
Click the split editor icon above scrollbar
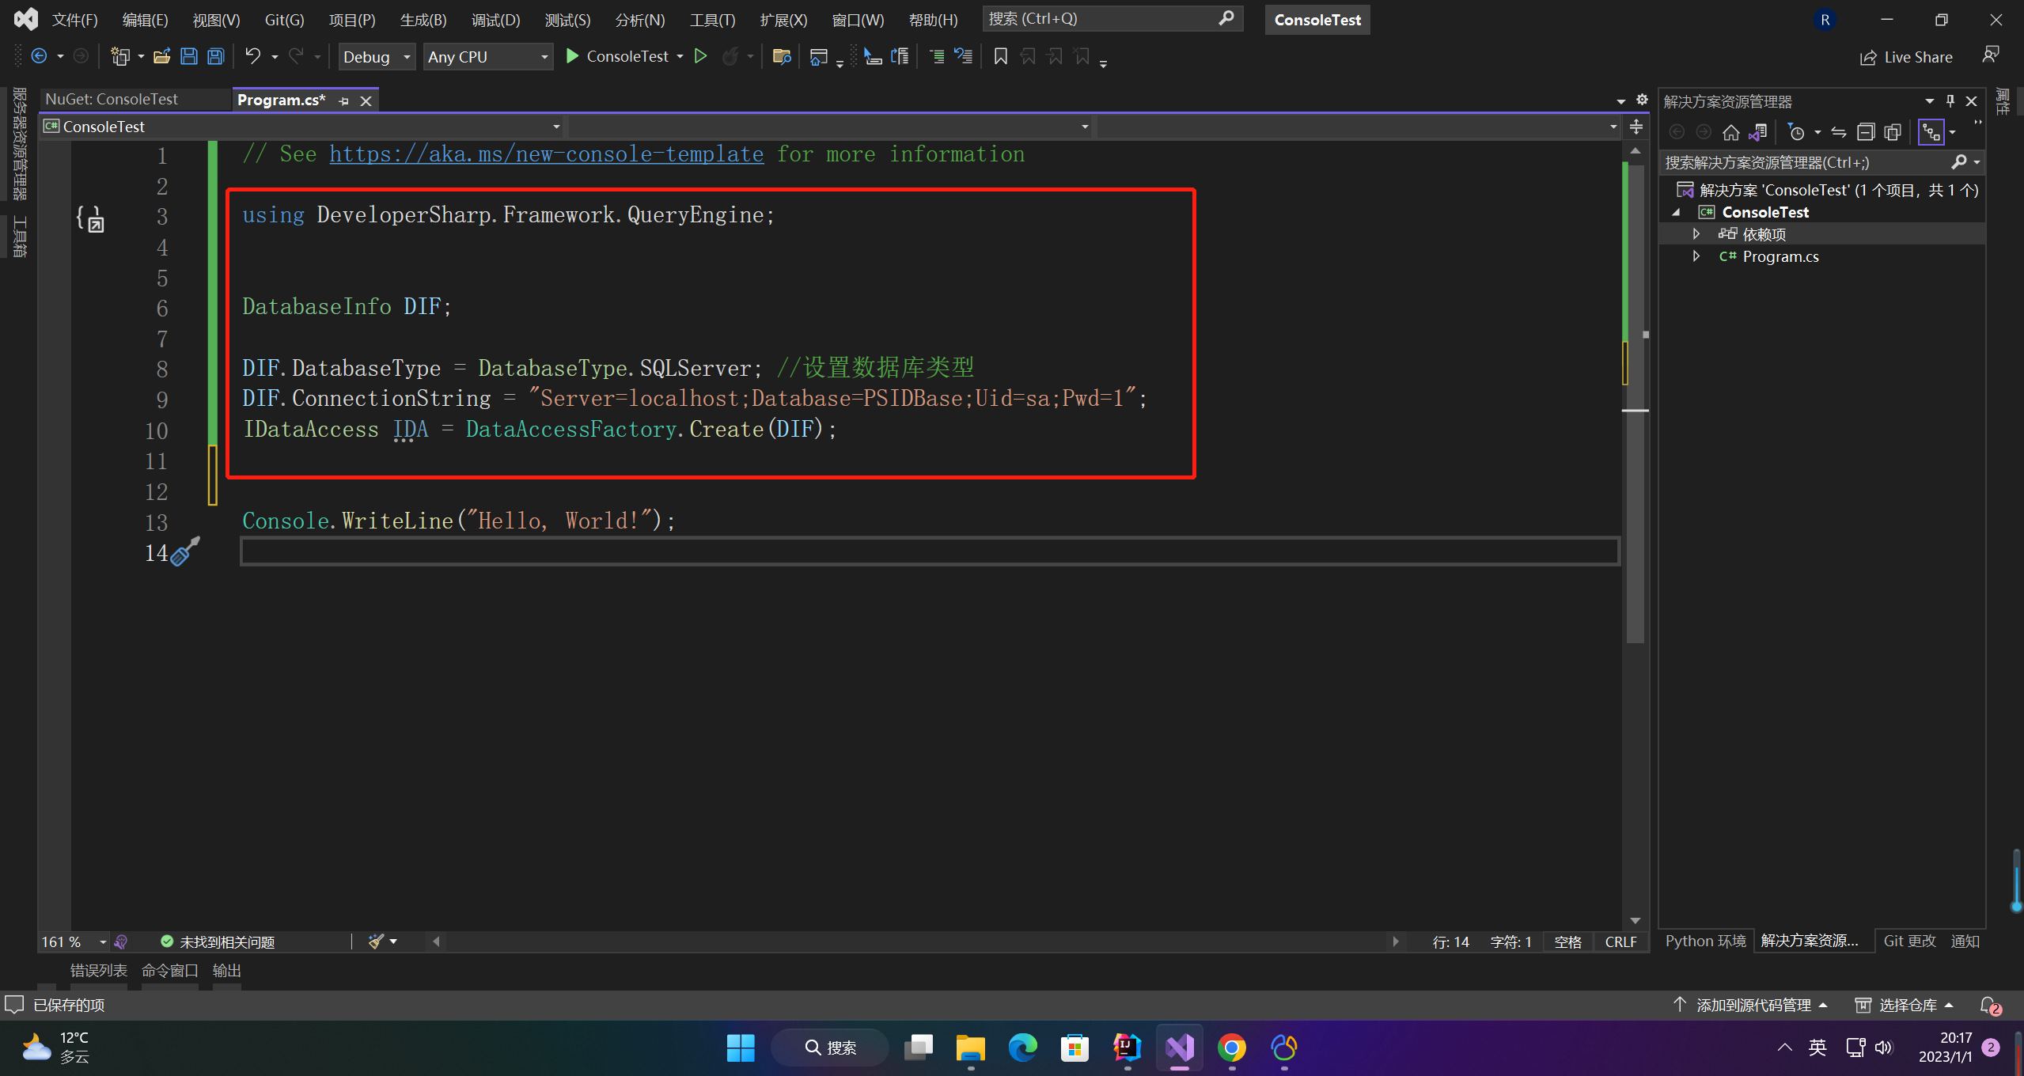coord(1636,127)
